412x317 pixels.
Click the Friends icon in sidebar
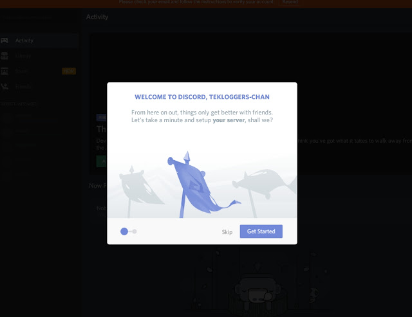pos(5,86)
